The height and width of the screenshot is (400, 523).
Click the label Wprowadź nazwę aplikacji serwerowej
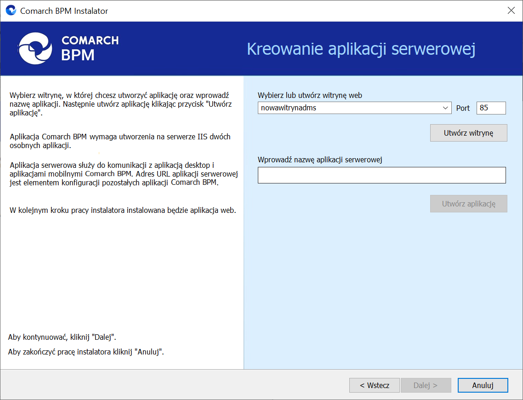click(320, 160)
